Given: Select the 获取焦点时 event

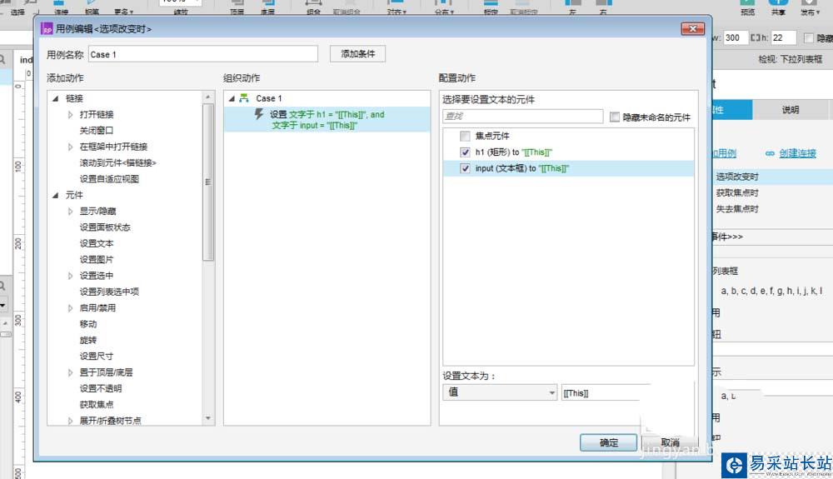Looking at the screenshot, I should tap(737, 192).
